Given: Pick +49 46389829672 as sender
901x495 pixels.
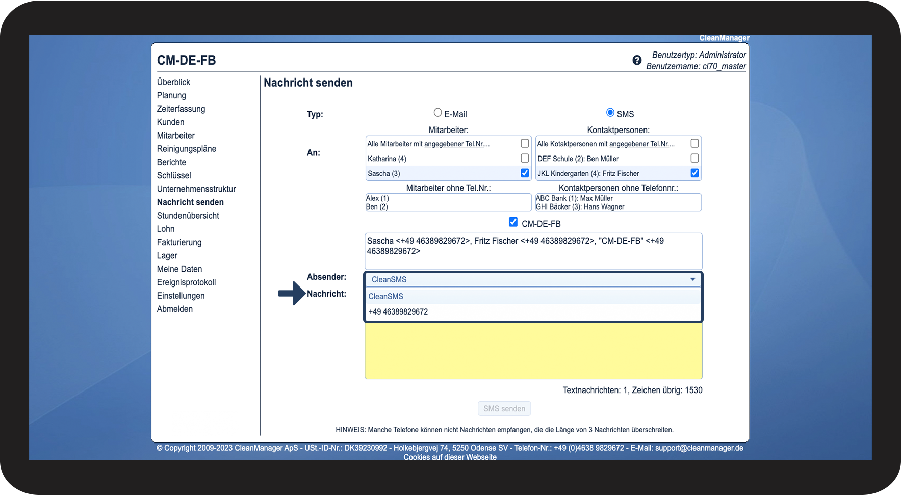Looking at the screenshot, I should [x=398, y=311].
